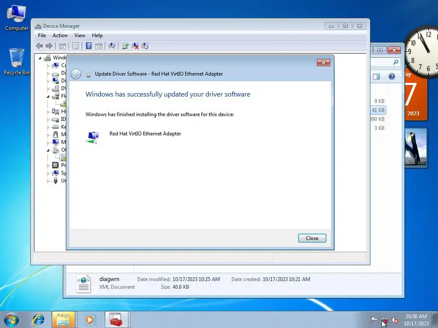
Task: Click the Explorer window's help question icon
Action: tap(392, 76)
